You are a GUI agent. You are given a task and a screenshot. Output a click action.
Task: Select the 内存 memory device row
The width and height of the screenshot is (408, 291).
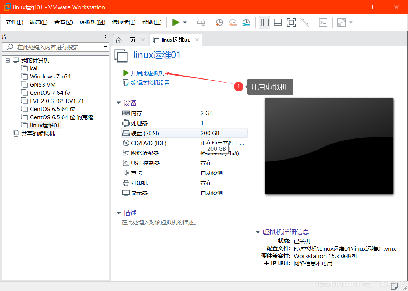click(184, 113)
